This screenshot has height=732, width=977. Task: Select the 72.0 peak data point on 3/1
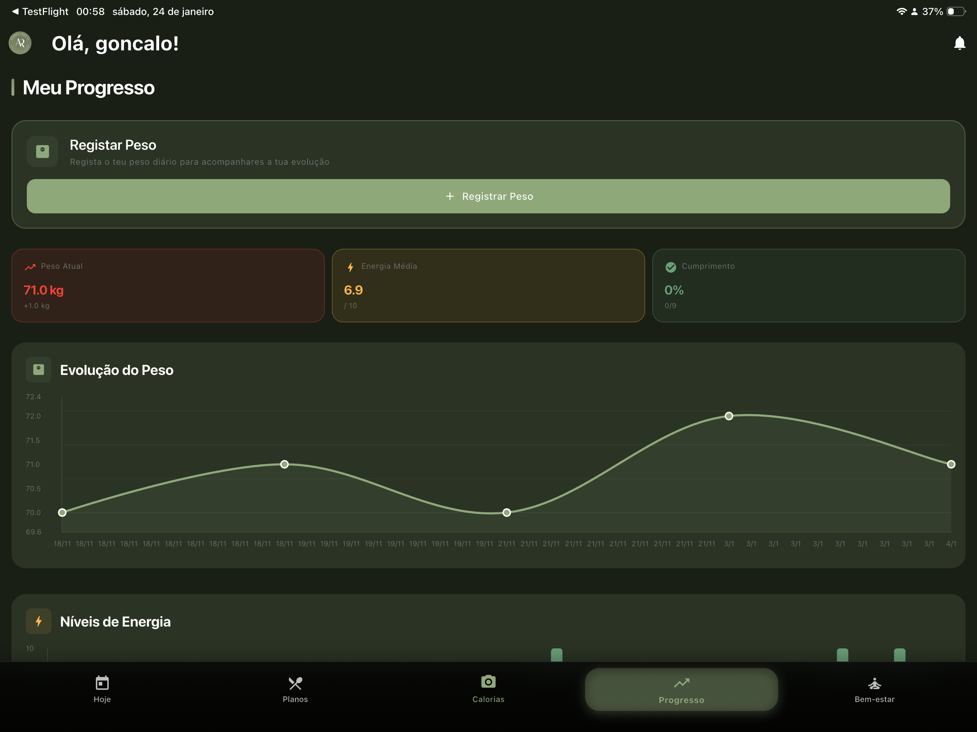[x=729, y=416]
